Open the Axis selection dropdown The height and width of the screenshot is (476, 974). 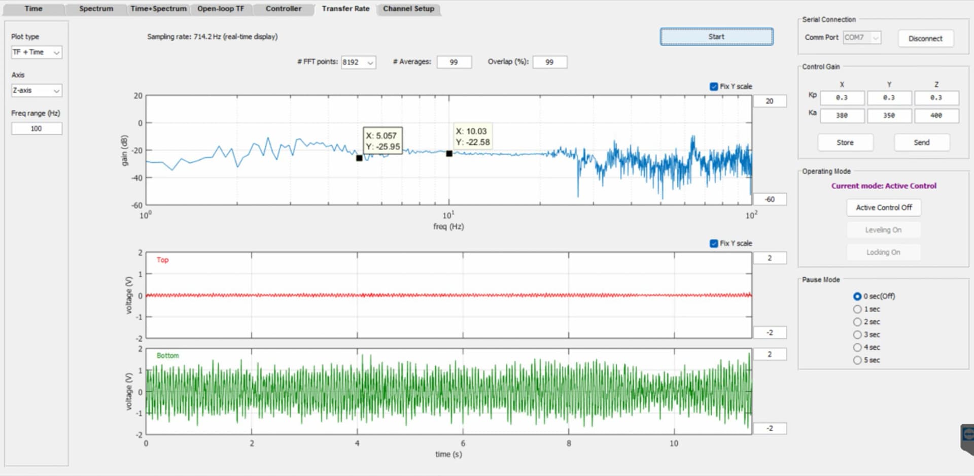[37, 90]
